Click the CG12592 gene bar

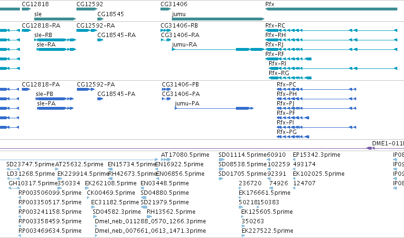click(87, 9)
